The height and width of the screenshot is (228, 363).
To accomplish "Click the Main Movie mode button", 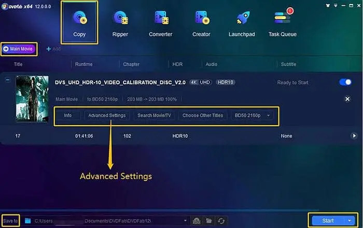I will point(19,49).
